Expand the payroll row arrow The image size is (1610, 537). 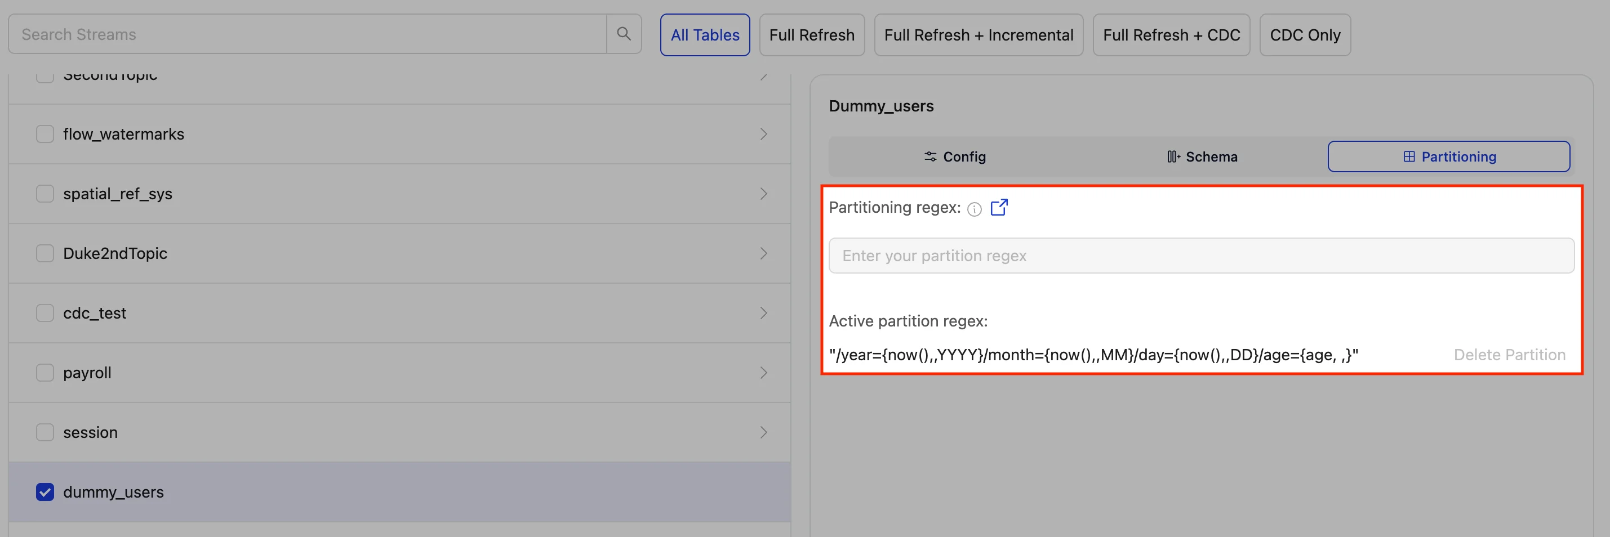click(x=763, y=373)
